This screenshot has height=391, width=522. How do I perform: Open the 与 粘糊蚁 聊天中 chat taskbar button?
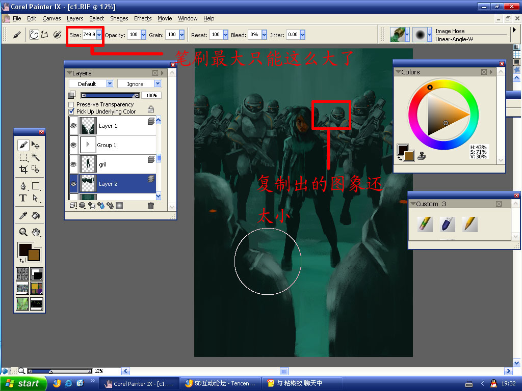tap(302, 383)
